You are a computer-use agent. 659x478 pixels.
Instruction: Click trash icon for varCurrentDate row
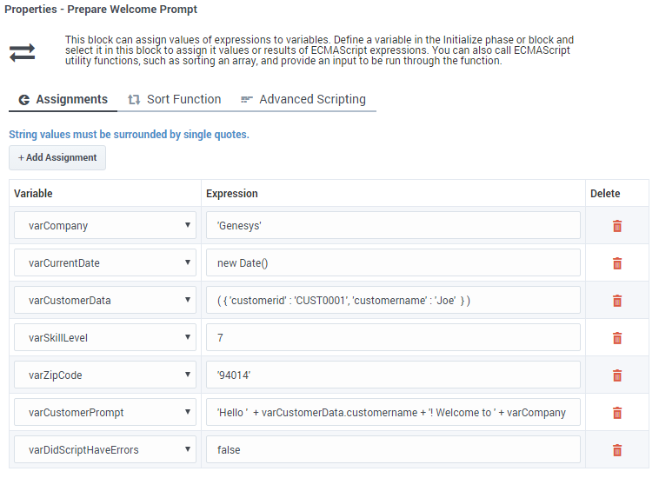point(617,263)
